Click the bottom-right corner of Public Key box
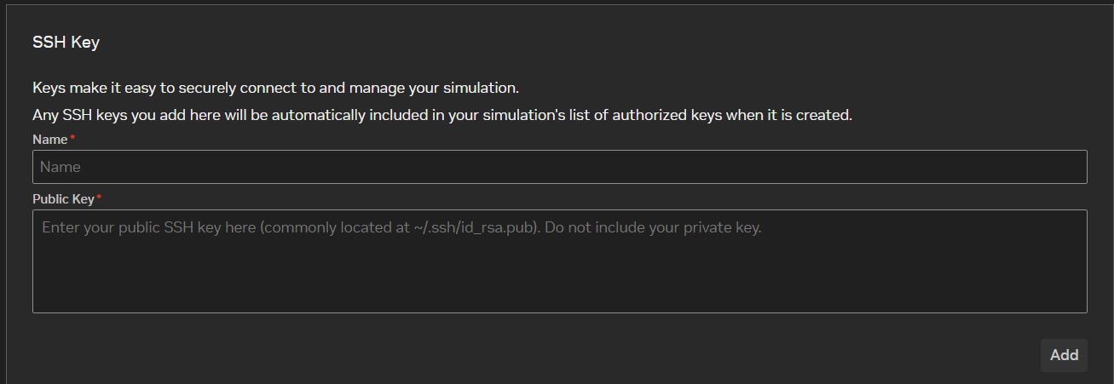This screenshot has height=384, width=1114. tap(1080, 306)
